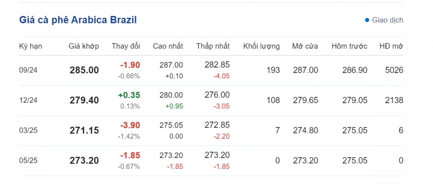Select the Khối lượng column header
The width and height of the screenshot is (433, 187).
pos(261,46)
